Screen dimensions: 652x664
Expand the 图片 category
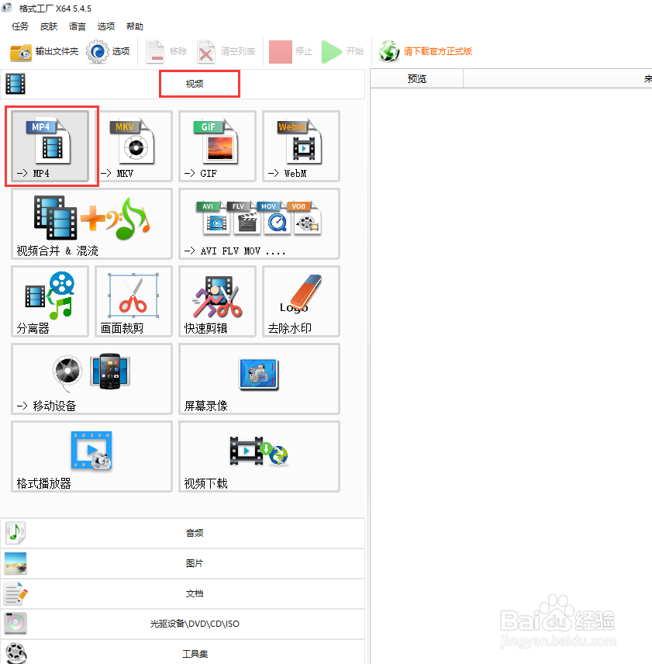(x=182, y=563)
